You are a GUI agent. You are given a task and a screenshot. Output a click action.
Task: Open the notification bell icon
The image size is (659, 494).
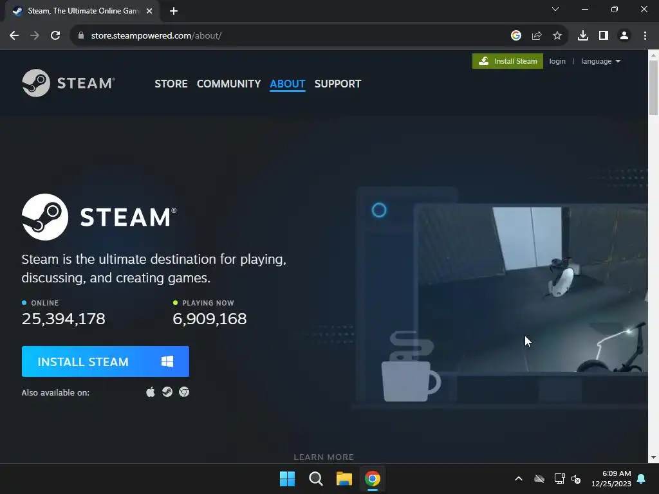pyautogui.click(x=642, y=479)
